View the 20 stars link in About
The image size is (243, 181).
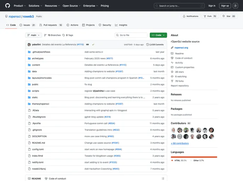pyautogui.click(x=179, y=72)
